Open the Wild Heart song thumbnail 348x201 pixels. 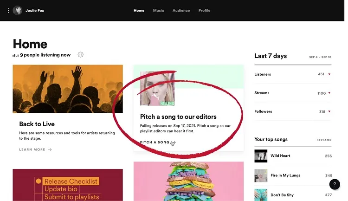point(261,156)
